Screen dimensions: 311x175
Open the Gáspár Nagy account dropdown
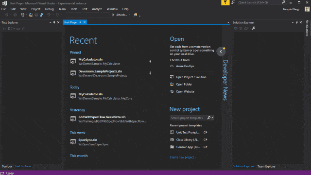pyautogui.click(x=302, y=9)
